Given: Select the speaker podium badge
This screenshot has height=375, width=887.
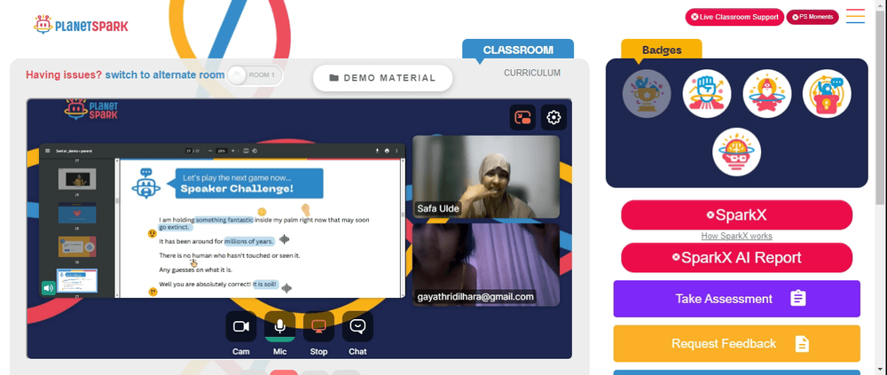Looking at the screenshot, I should tap(827, 93).
